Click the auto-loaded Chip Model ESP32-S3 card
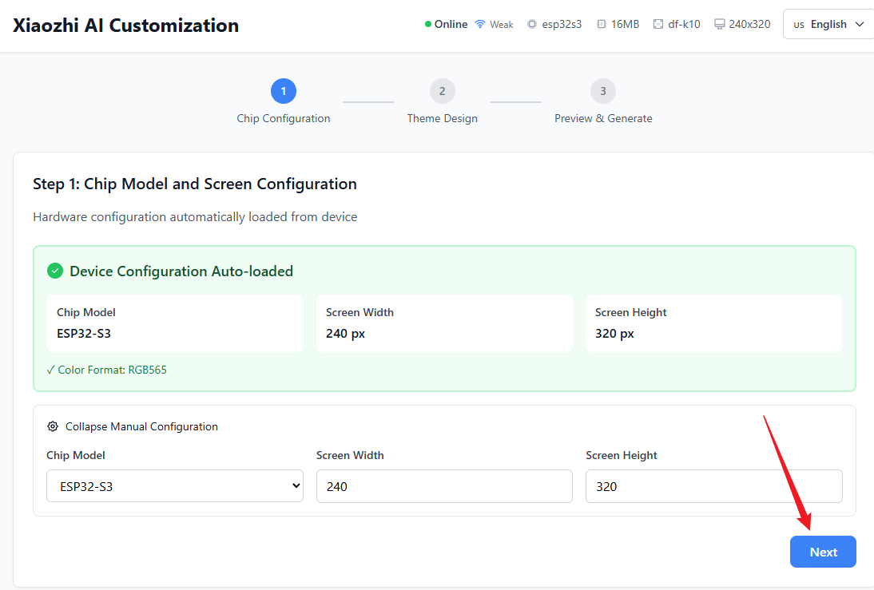 pyautogui.click(x=175, y=323)
